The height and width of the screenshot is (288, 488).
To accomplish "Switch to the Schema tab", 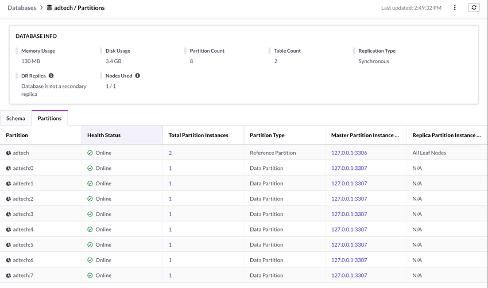I will [16, 118].
